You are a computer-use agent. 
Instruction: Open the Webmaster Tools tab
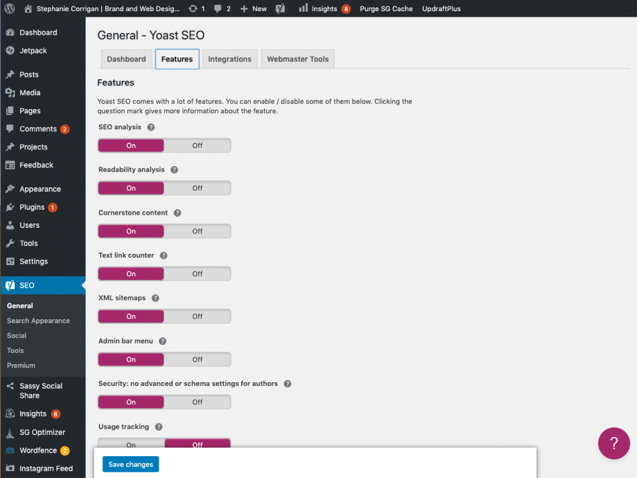[x=297, y=59]
